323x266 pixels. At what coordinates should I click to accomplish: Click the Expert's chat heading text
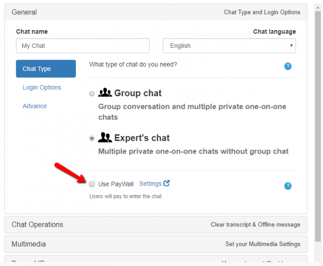click(142, 138)
